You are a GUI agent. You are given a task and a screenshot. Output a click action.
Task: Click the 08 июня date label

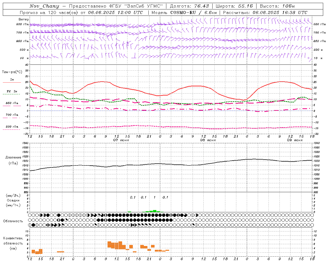pyautogui.click(x=208, y=140)
